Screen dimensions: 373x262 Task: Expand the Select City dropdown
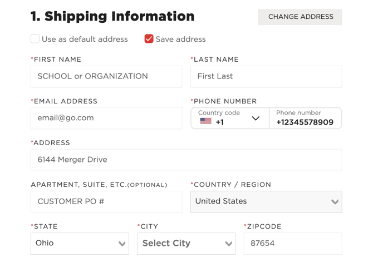pyautogui.click(x=186, y=244)
